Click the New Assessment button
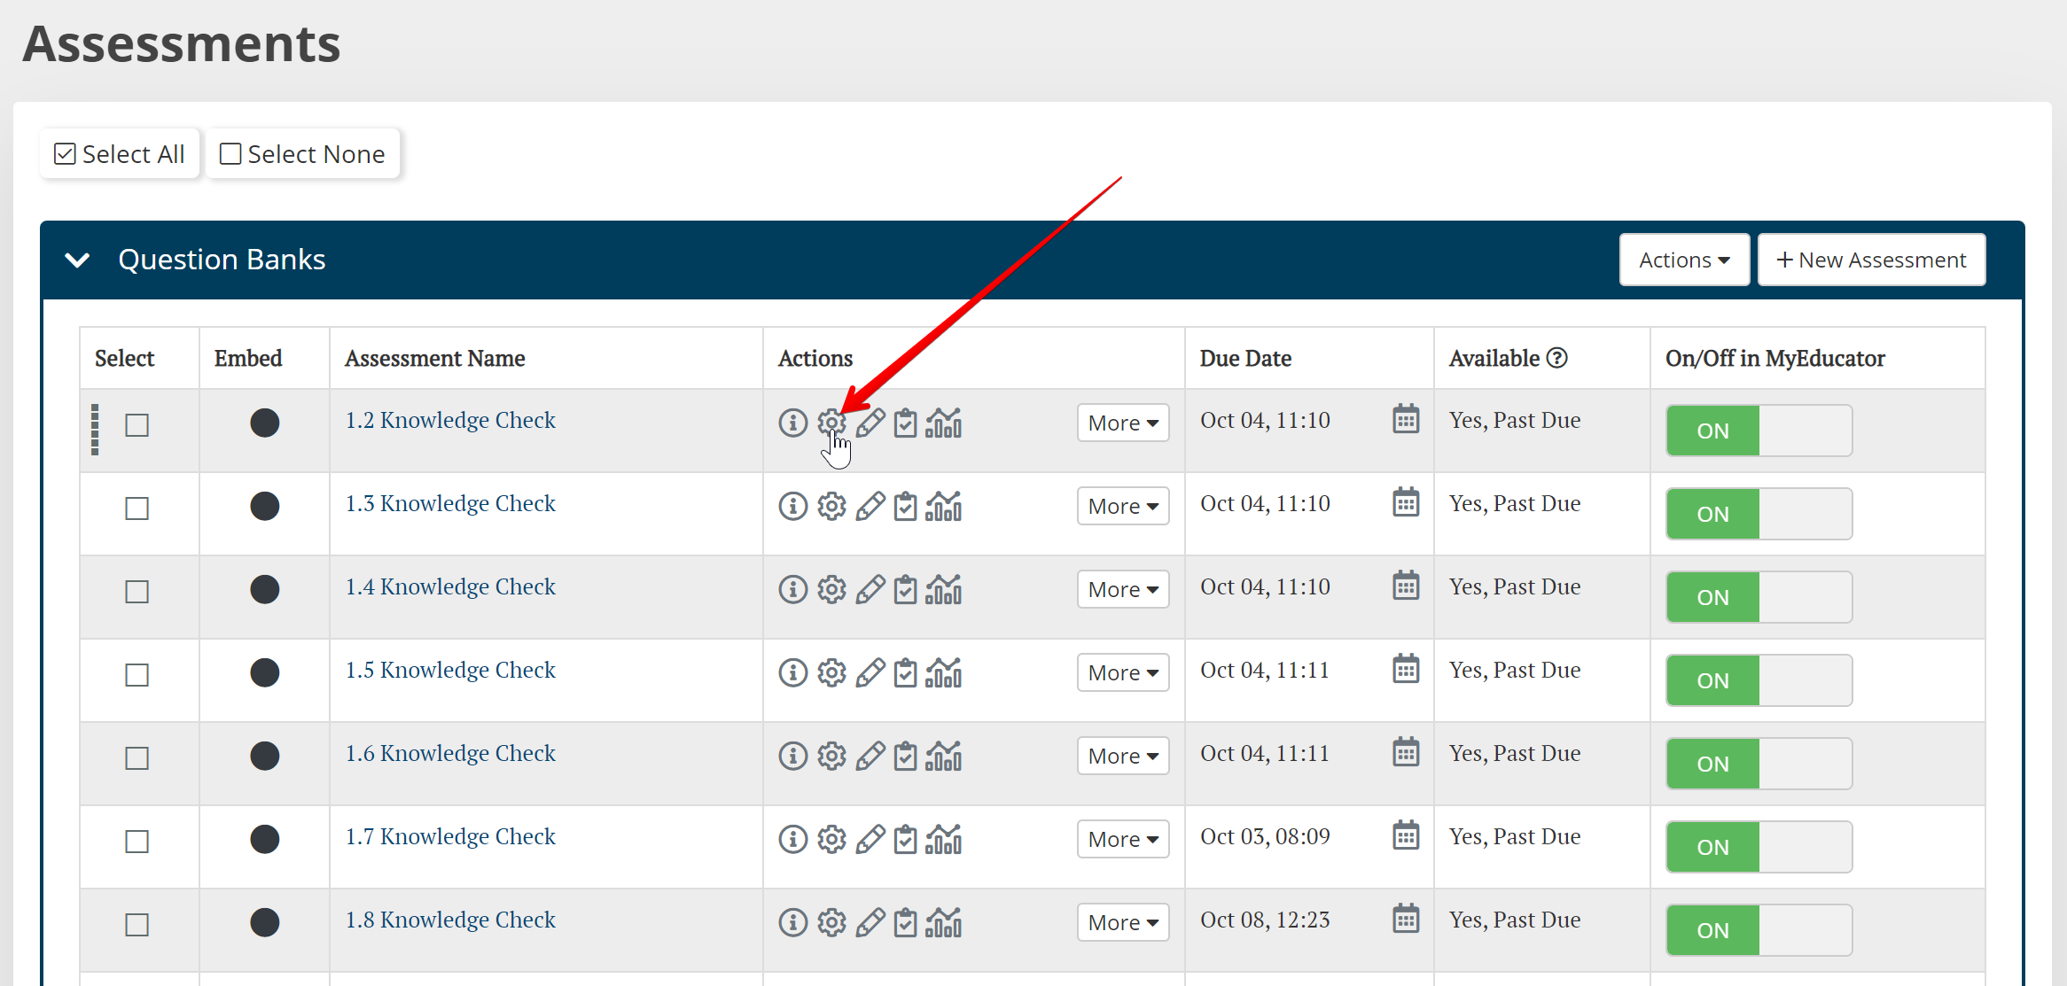Image resolution: width=2067 pixels, height=986 pixels. (x=1871, y=260)
